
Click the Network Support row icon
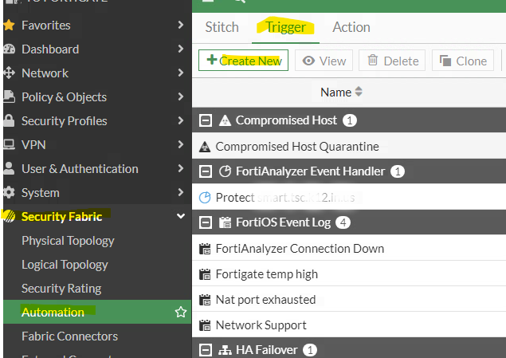pyautogui.click(x=205, y=325)
